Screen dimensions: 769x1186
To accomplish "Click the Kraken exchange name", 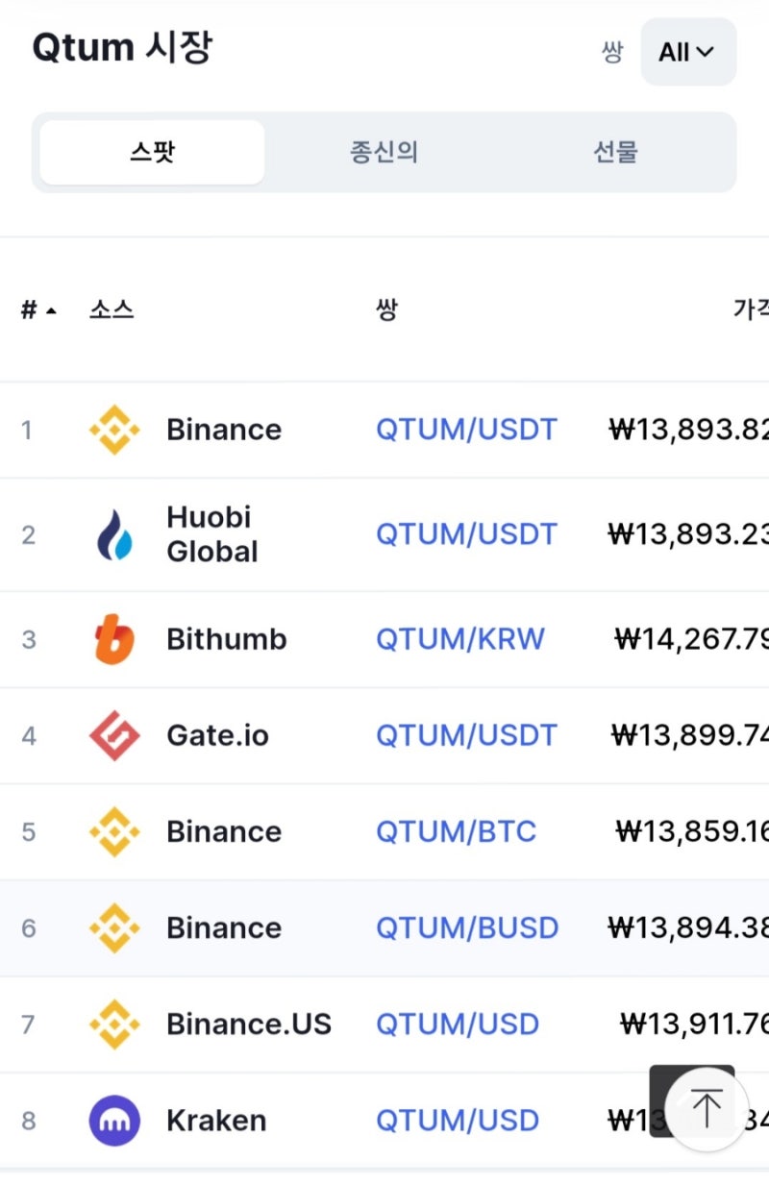I will pyautogui.click(x=215, y=1121).
